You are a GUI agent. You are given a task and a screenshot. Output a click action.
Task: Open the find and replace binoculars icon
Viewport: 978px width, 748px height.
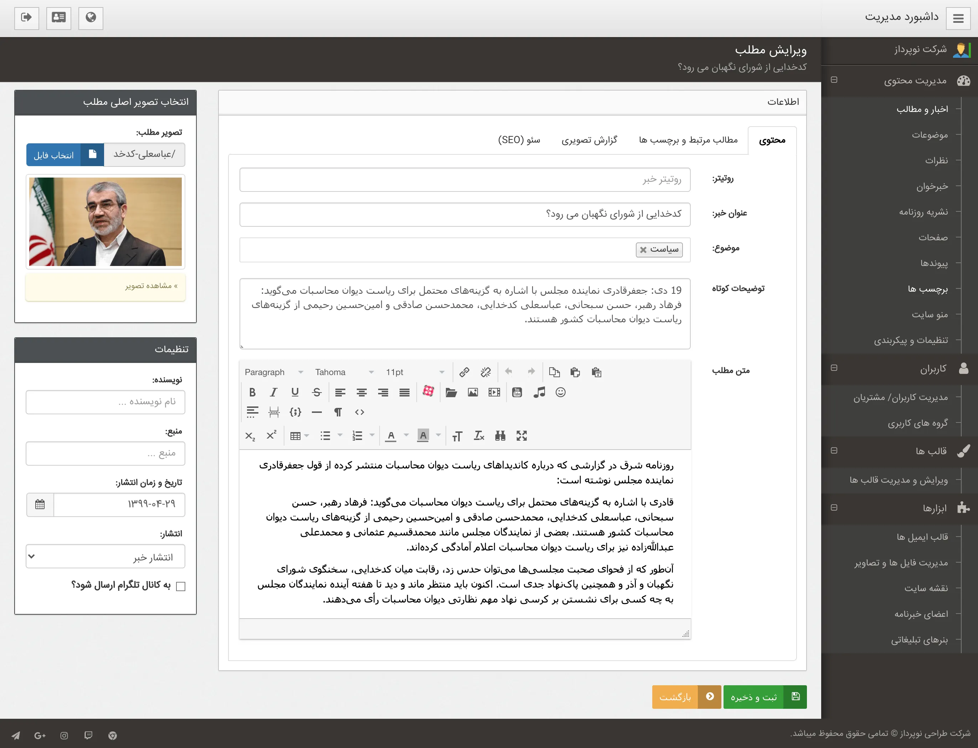click(500, 436)
